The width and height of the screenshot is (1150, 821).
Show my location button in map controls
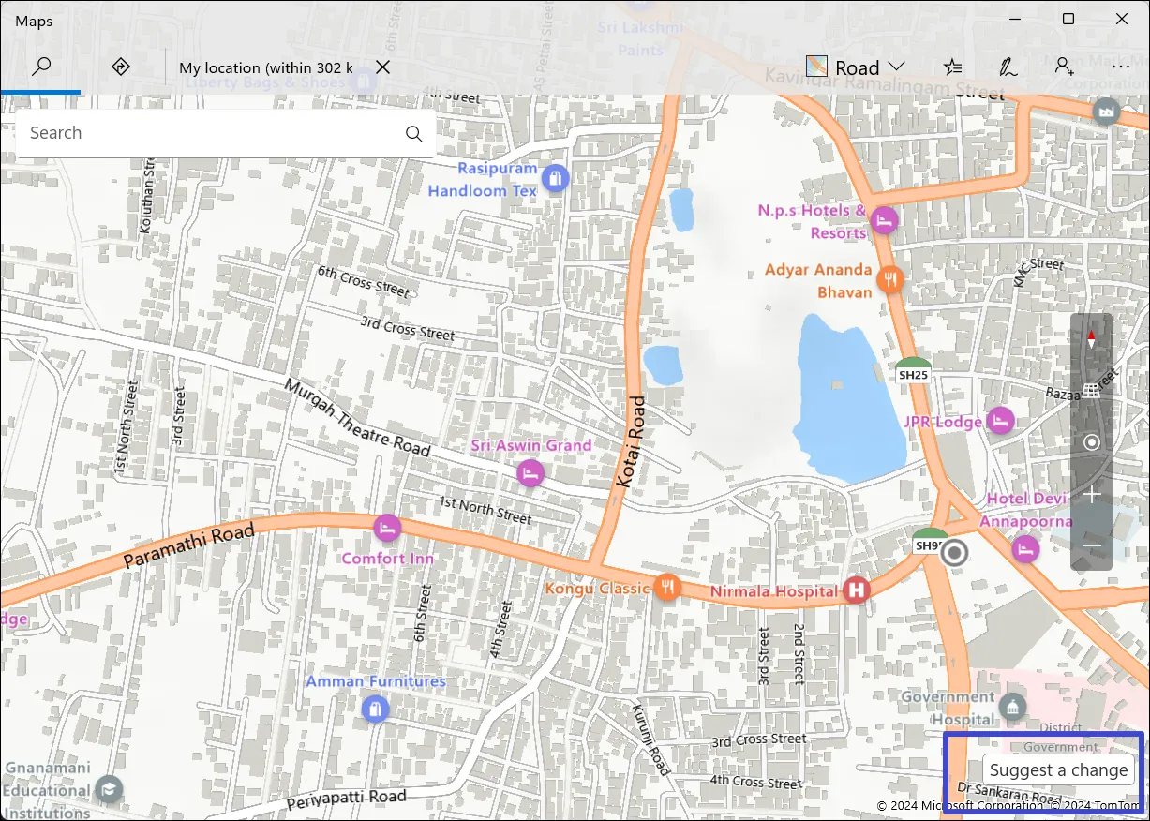point(1091,442)
